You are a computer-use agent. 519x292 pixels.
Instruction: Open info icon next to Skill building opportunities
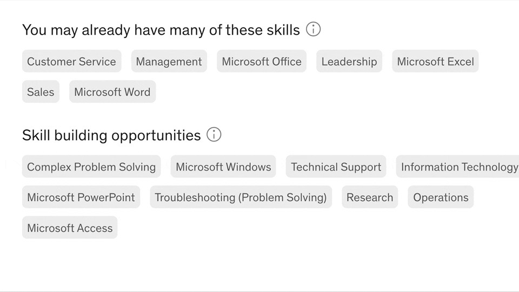(x=214, y=135)
